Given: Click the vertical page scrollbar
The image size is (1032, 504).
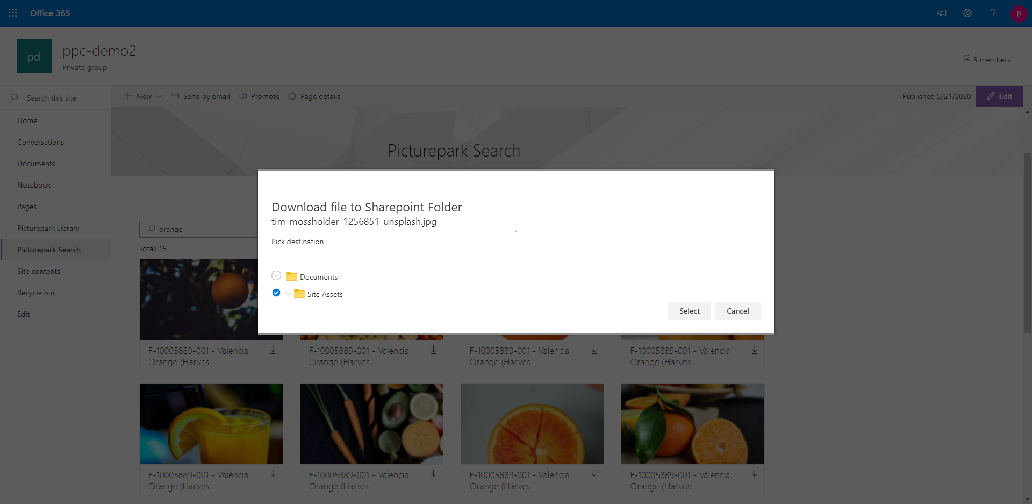Looking at the screenshot, I should 1027,242.
